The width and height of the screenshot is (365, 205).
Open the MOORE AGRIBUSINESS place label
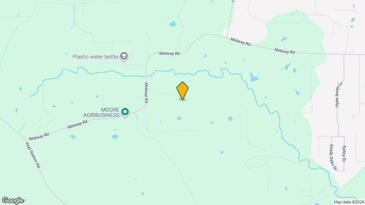[102, 112]
